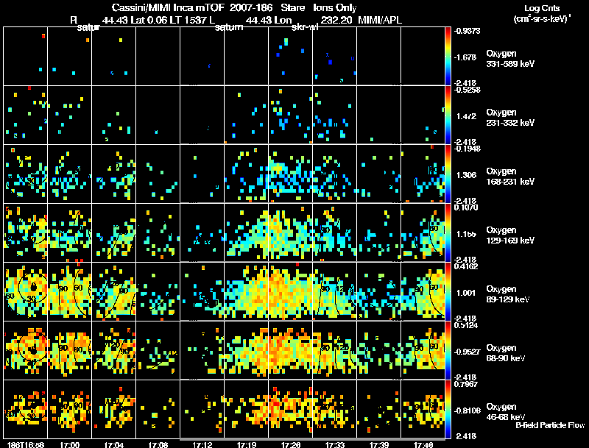The height and width of the screenshot is (448, 589).
Task: Click the -0.5258 colorbar maximum value
Action: [467, 90]
